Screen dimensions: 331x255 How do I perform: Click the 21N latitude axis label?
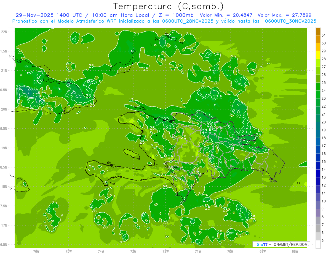[x=4, y=70]
